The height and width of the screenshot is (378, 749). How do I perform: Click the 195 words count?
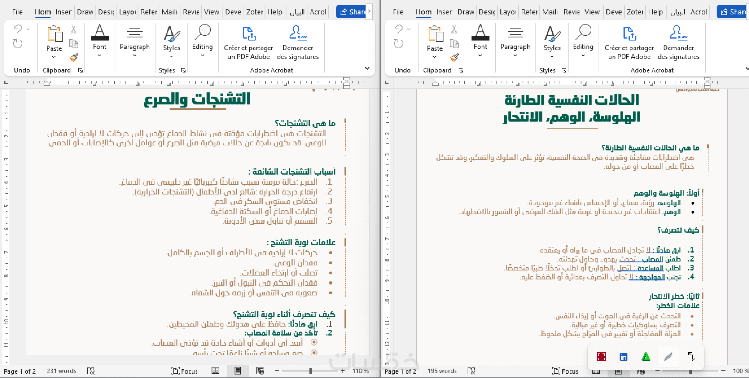[442, 371]
